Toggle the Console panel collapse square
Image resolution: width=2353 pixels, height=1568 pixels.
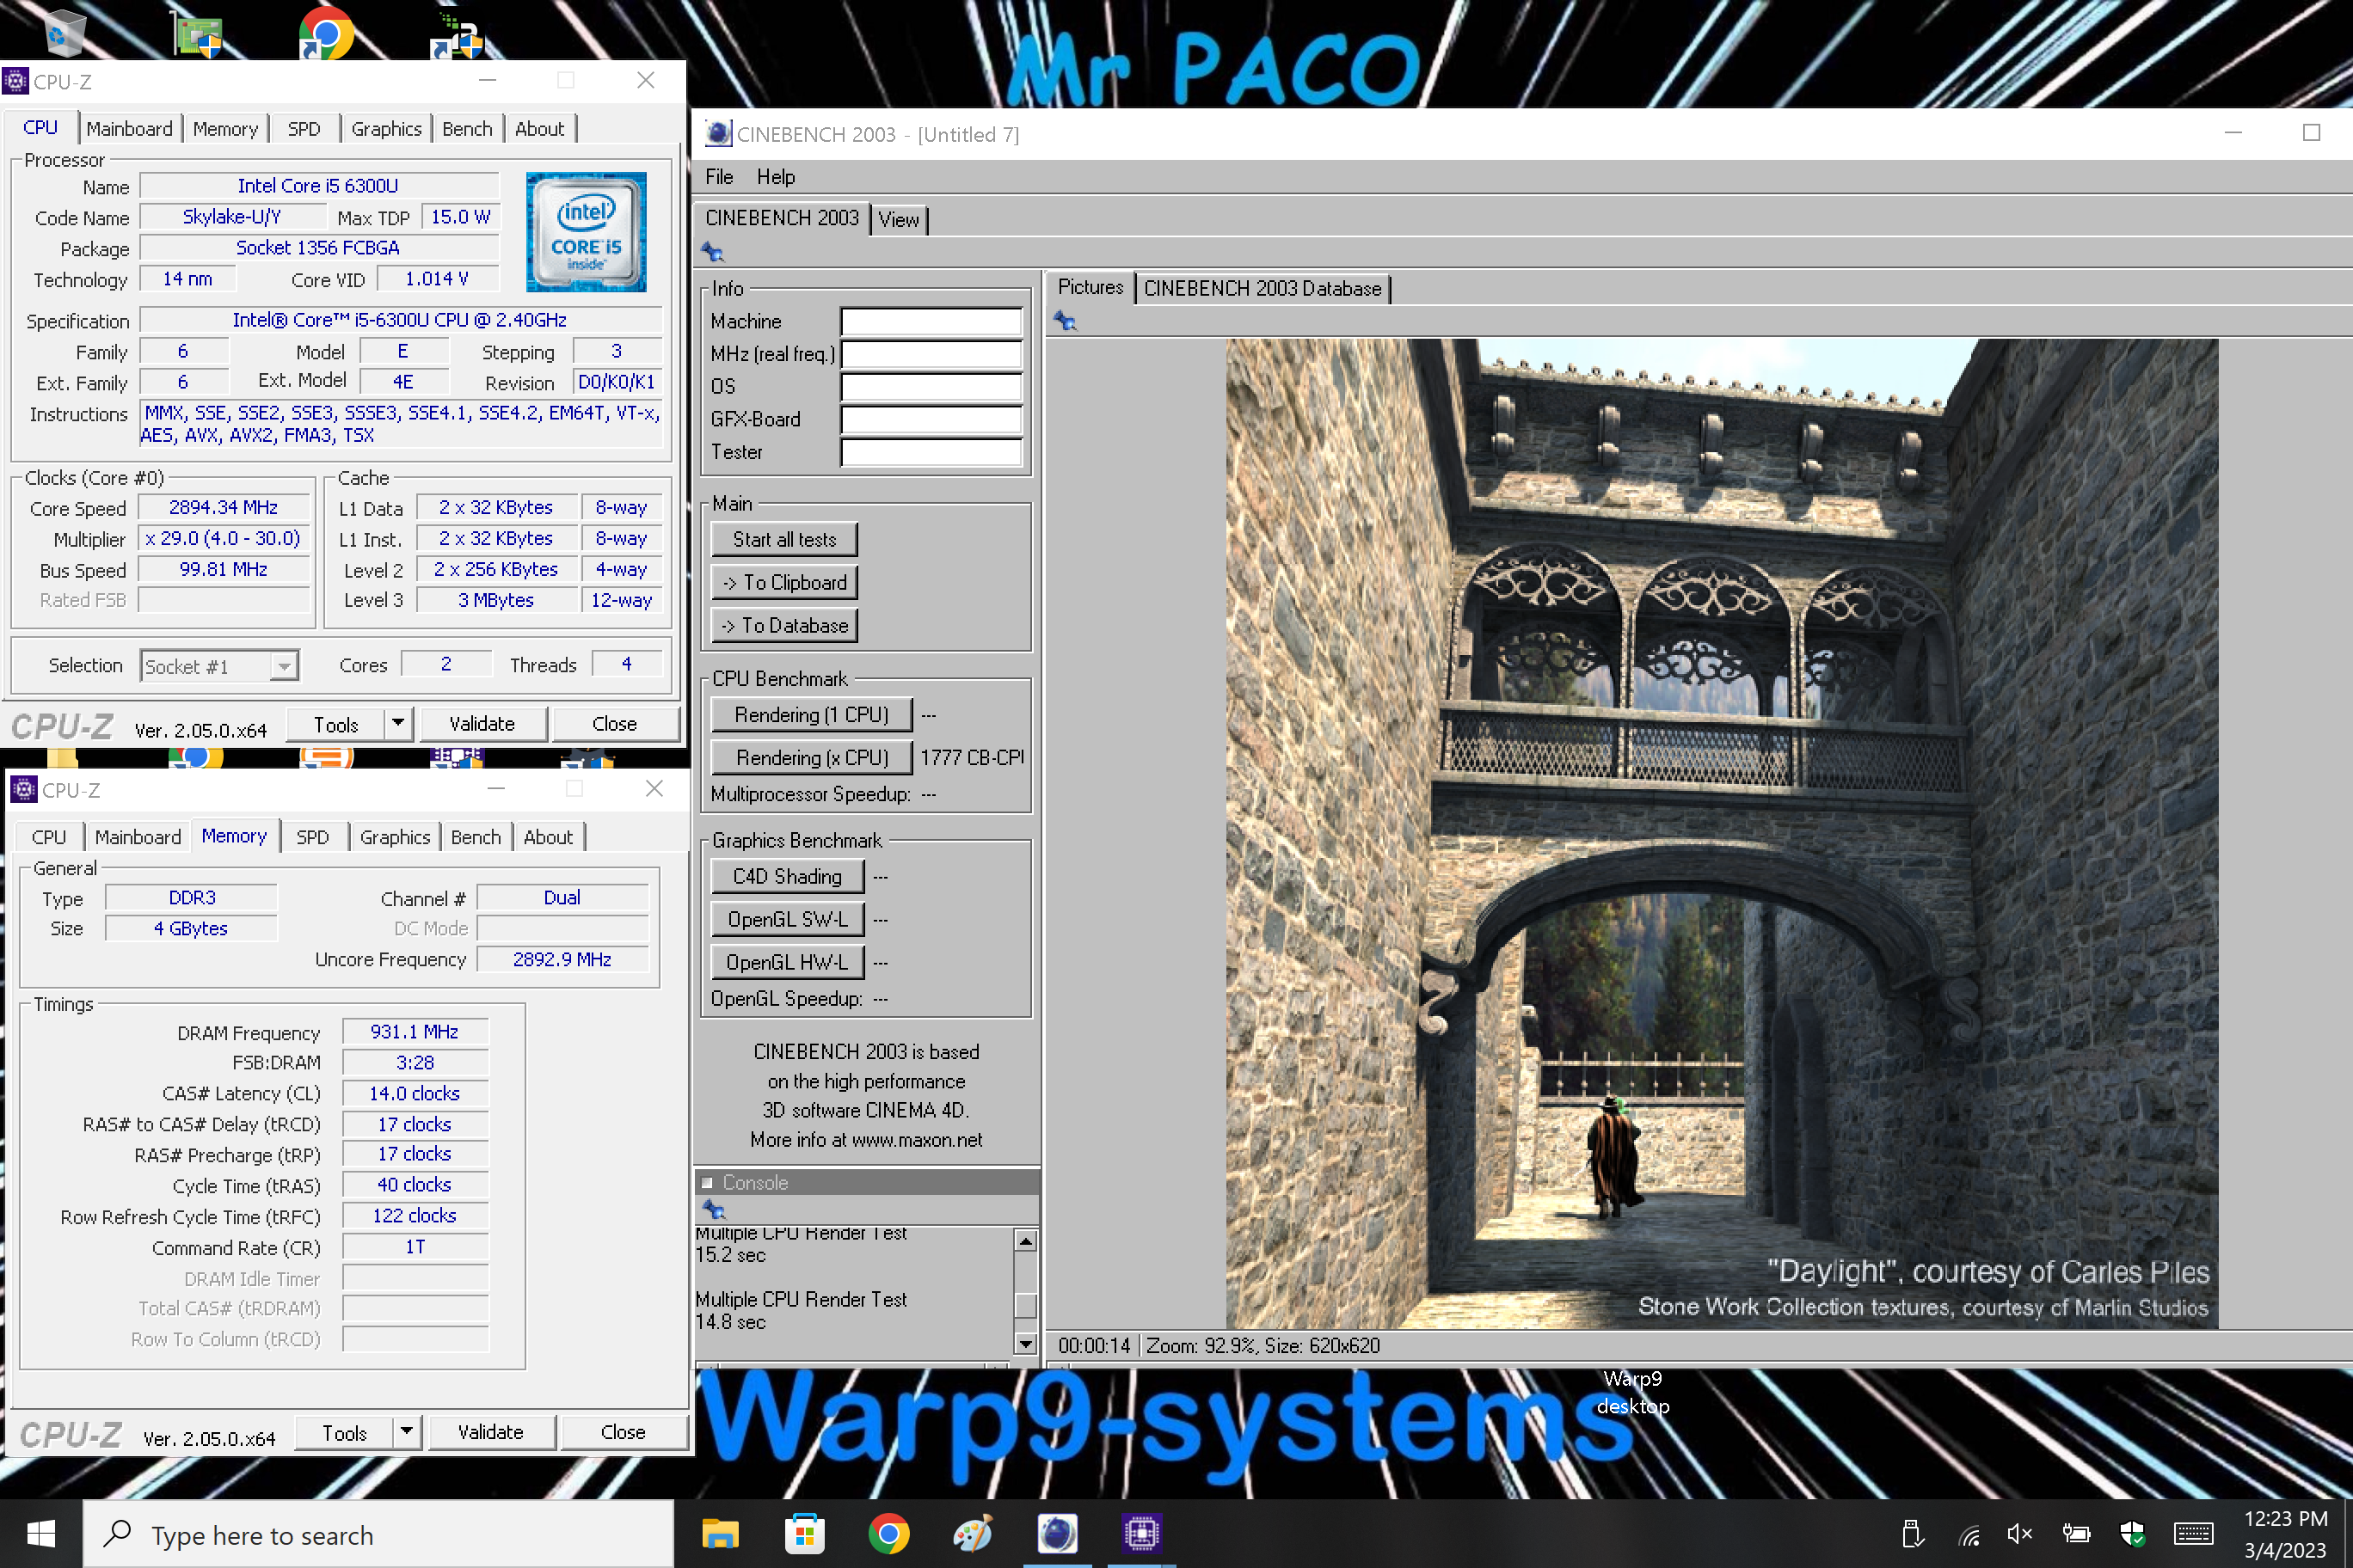(x=706, y=1182)
